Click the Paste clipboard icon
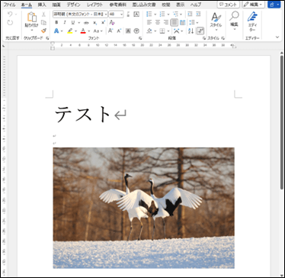The height and width of the screenshot is (278, 285). (31, 18)
